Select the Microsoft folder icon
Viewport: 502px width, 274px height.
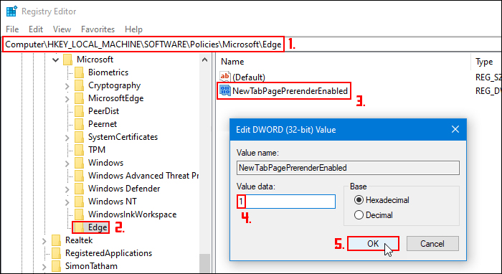point(67,60)
